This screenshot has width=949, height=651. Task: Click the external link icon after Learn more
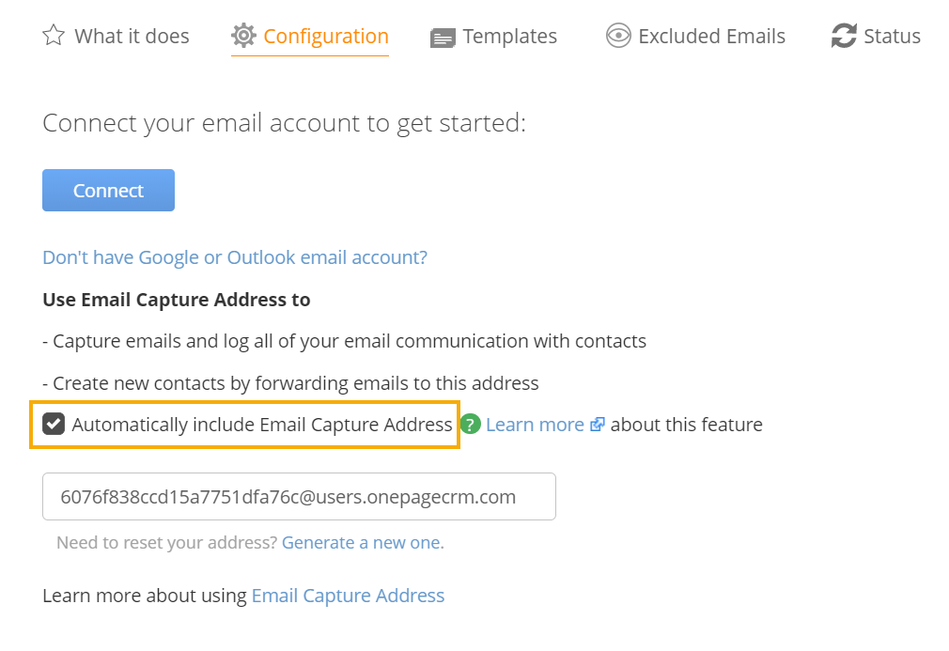[597, 424]
